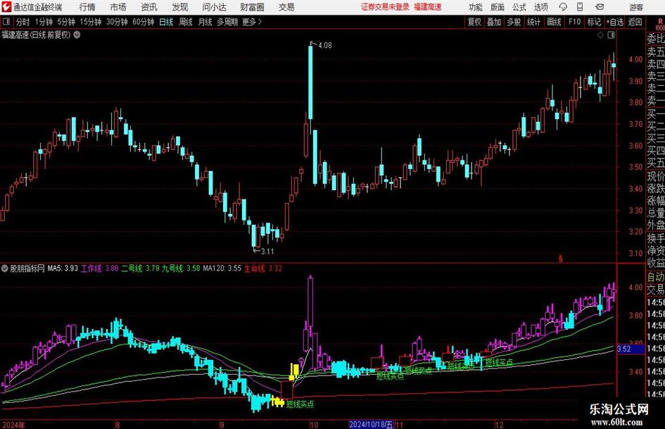This screenshot has width=665, height=429.
Task: Toggle the right panel icon beside the diamond
Action: [x=611, y=35]
